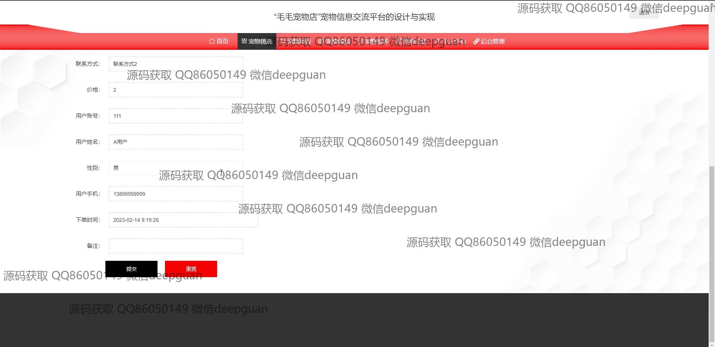Click the 备注 label text
The image size is (715, 347).
pyautogui.click(x=93, y=246)
